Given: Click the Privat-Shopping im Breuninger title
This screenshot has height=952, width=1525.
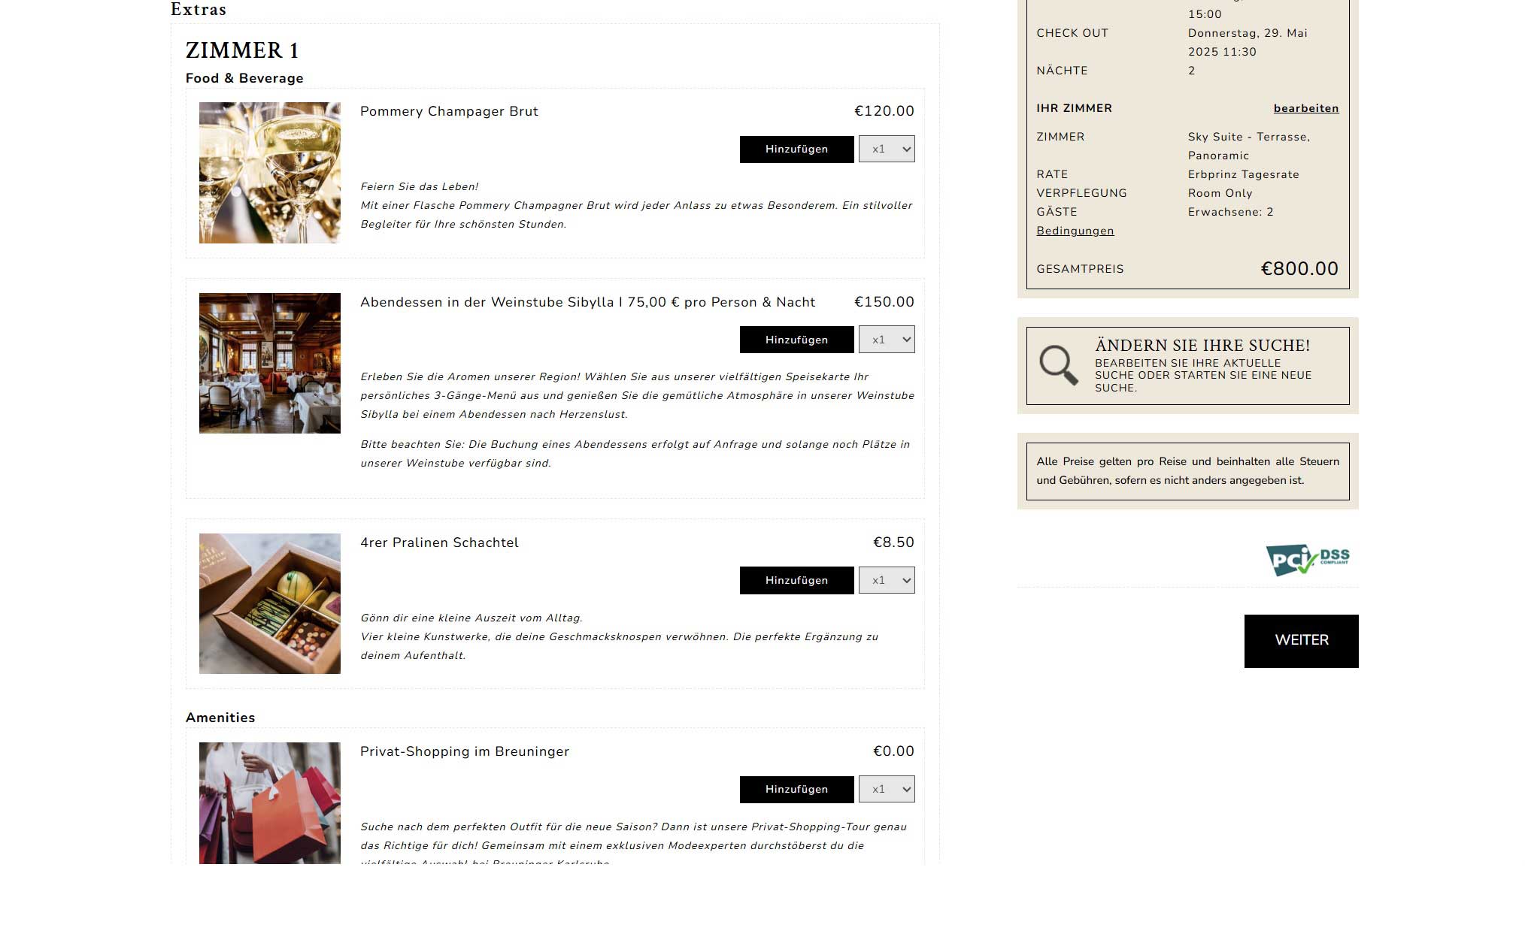Looking at the screenshot, I should [x=465, y=751].
